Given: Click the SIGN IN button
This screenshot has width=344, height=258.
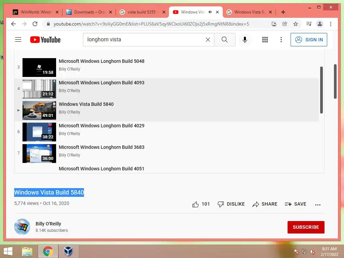Looking at the screenshot, I should (309, 40).
